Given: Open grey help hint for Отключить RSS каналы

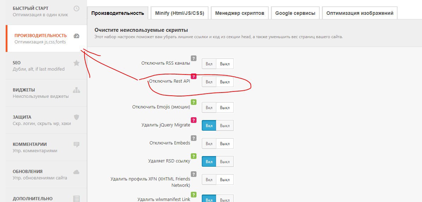Looking at the screenshot, I should (194, 58).
